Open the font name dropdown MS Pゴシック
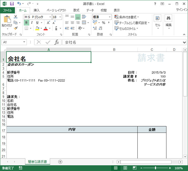The image size is (188, 171). [x=50, y=17]
